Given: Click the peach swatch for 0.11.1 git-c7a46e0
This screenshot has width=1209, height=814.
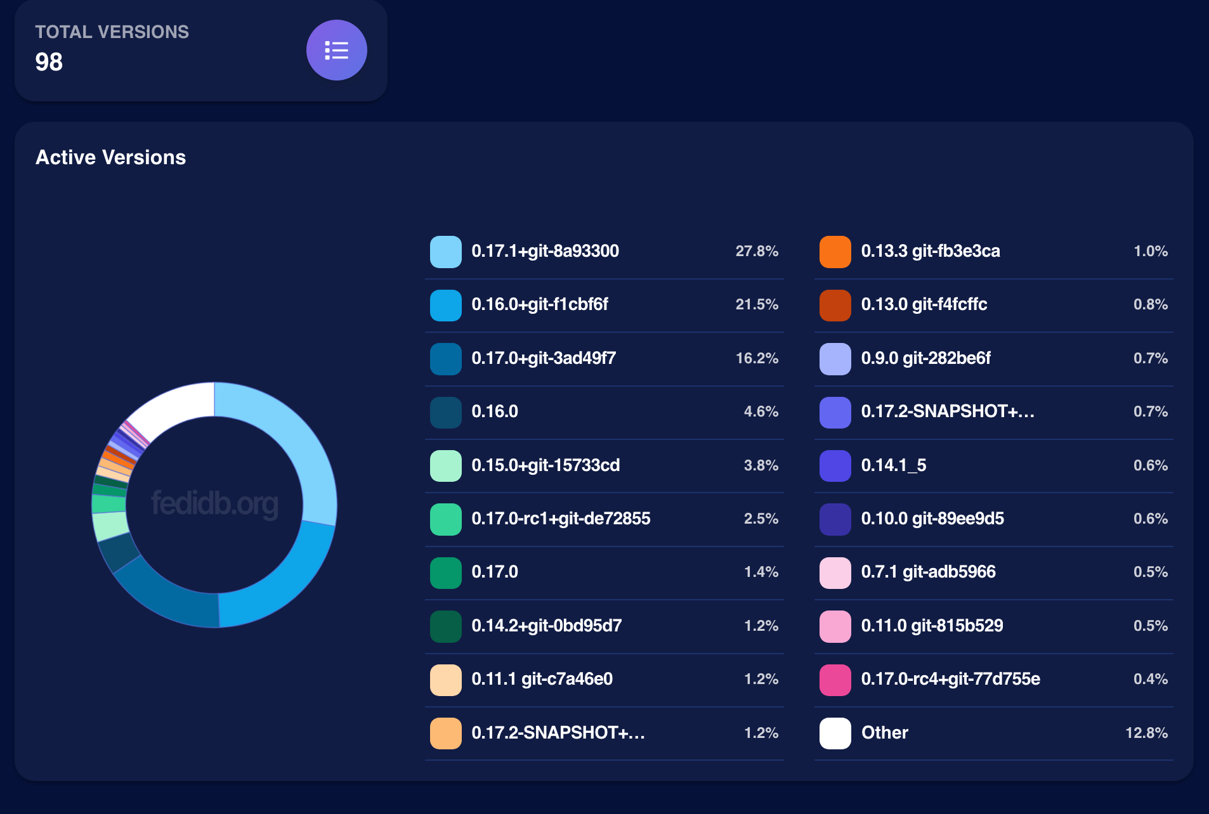Looking at the screenshot, I should point(445,680).
